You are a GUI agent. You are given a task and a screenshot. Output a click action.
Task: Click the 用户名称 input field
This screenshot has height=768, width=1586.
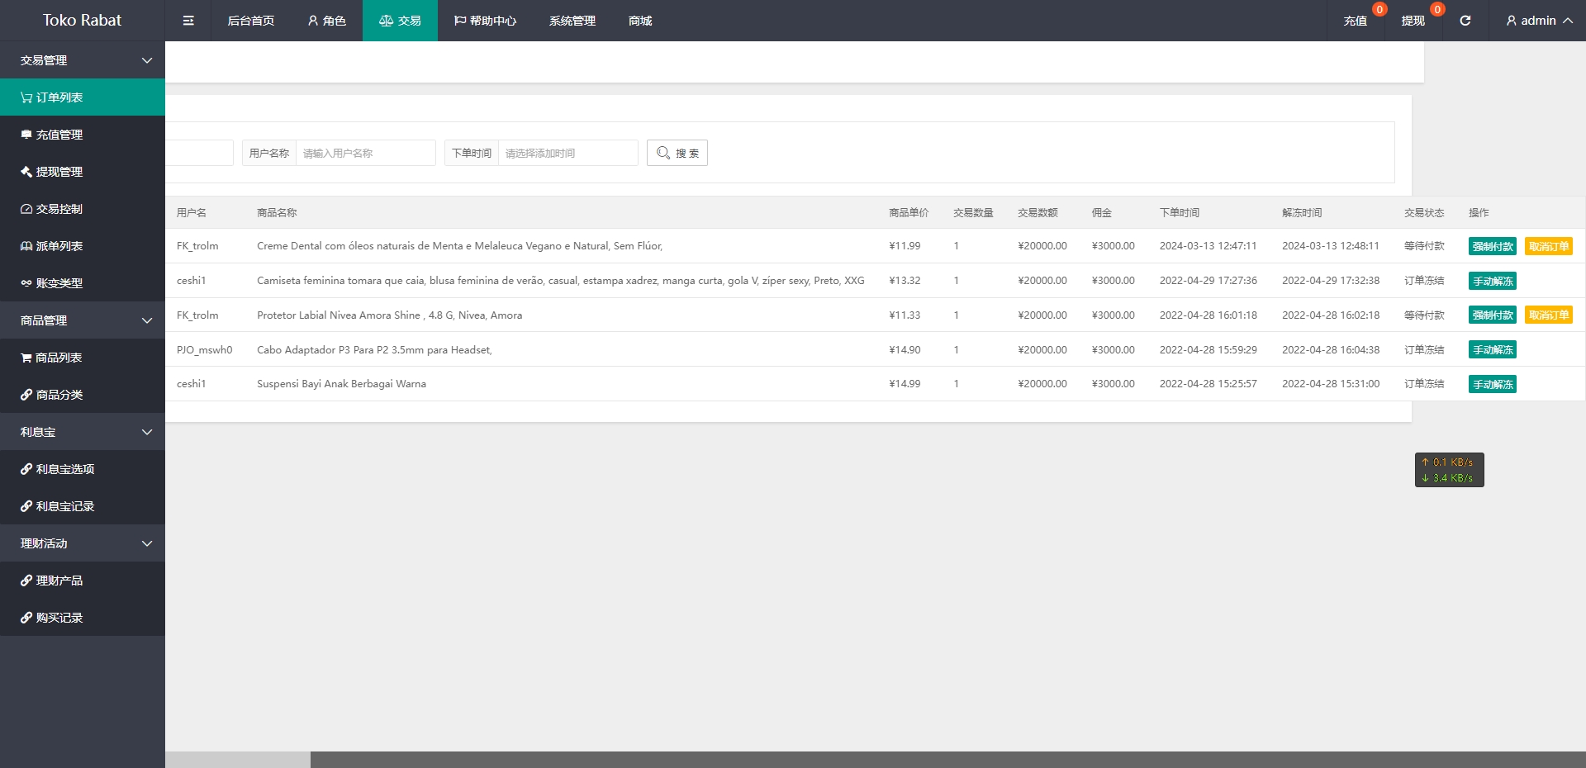pyautogui.click(x=365, y=153)
